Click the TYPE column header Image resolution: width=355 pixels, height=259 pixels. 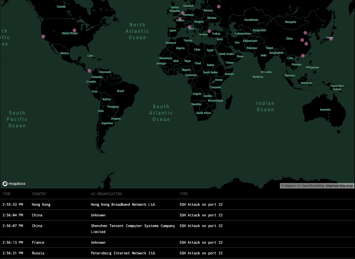(x=184, y=194)
